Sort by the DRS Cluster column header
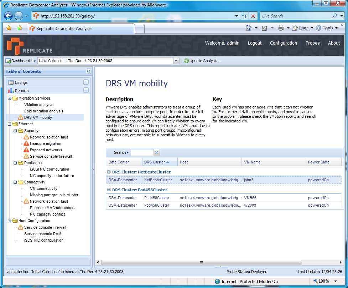The image size is (348, 288). 160,162
